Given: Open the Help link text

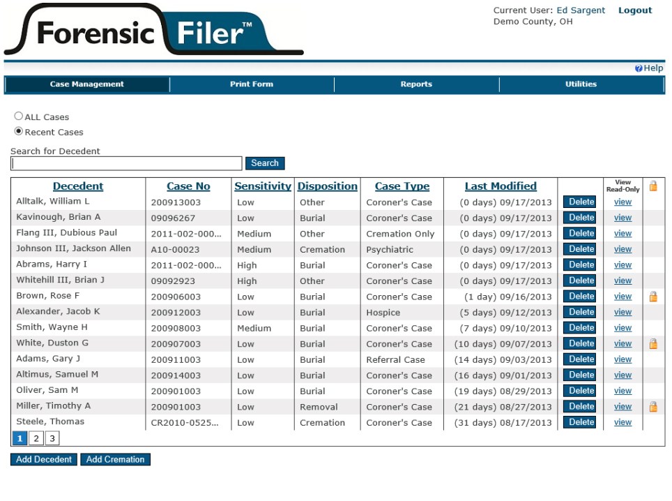Looking at the screenshot, I should pos(654,68).
